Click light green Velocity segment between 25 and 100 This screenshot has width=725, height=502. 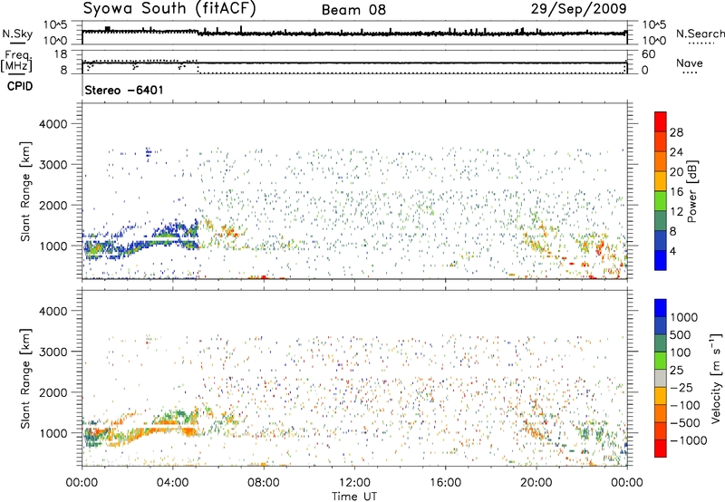coord(661,361)
